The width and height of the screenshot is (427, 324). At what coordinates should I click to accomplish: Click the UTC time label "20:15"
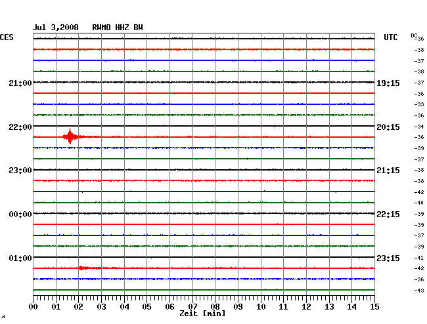pyautogui.click(x=388, y=127)
